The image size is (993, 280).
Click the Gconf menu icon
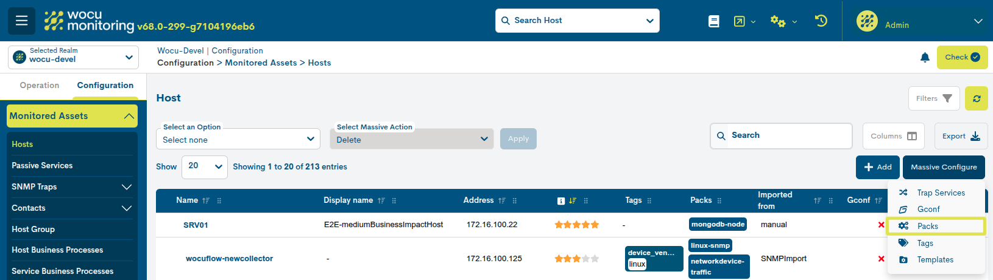coord(903,209)
